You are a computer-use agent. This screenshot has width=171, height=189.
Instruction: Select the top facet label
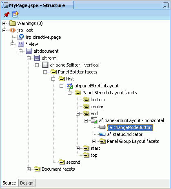(x=94, y=155)
